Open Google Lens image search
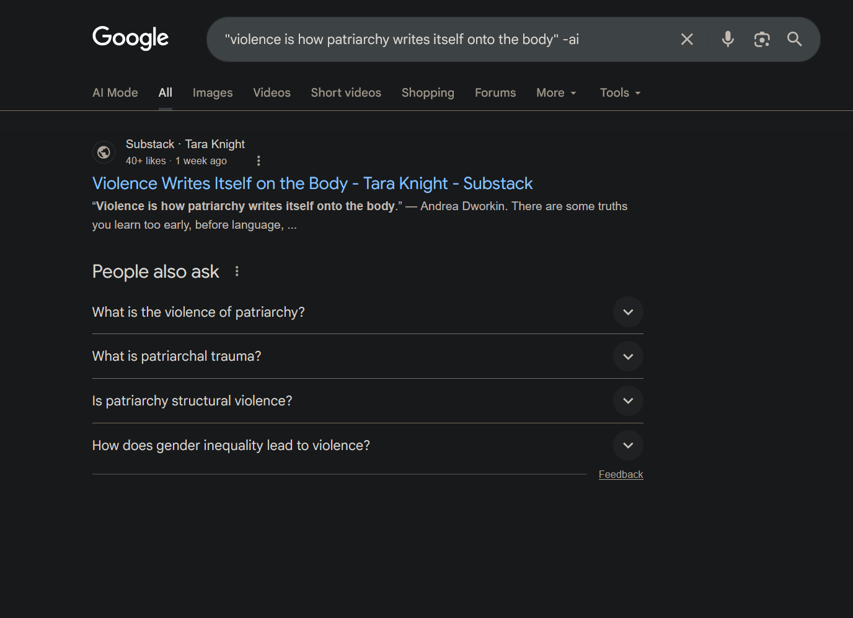This screenshot has width=853, height=618. [761, 40]
